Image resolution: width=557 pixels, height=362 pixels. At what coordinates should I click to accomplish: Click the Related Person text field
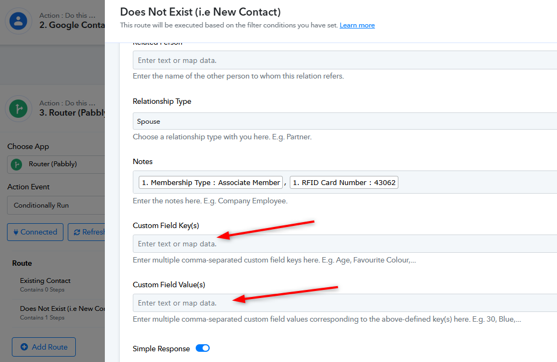345,60
